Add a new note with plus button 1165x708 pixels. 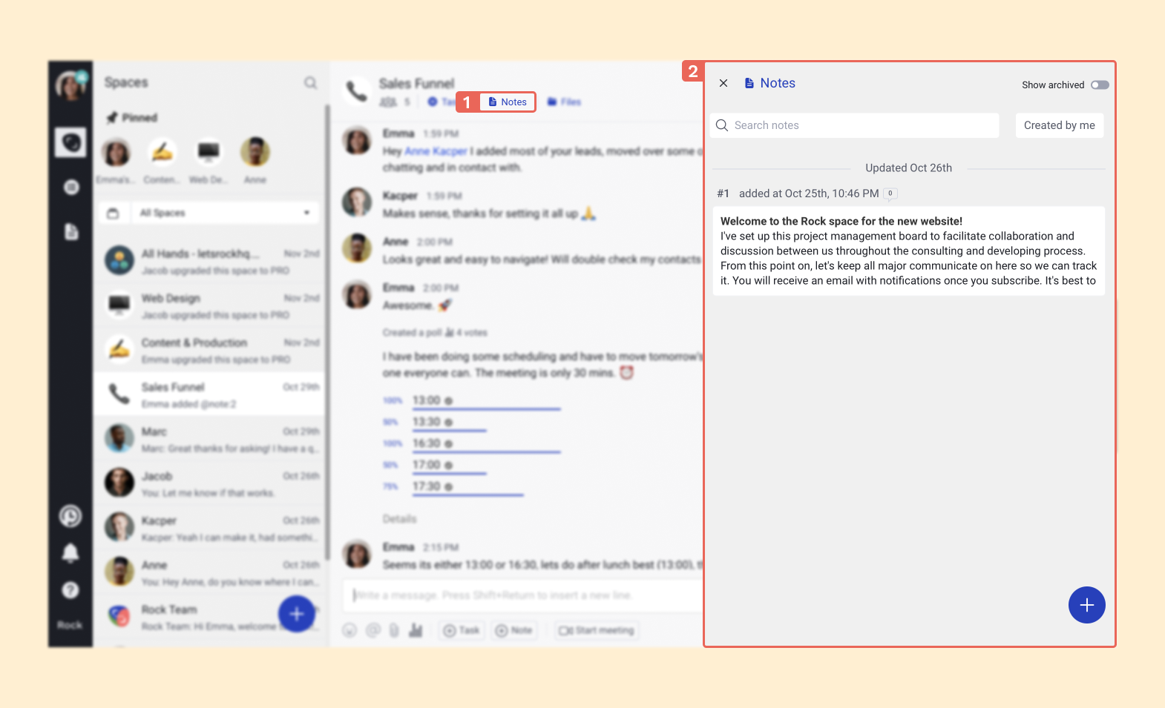pos(1086,605)
